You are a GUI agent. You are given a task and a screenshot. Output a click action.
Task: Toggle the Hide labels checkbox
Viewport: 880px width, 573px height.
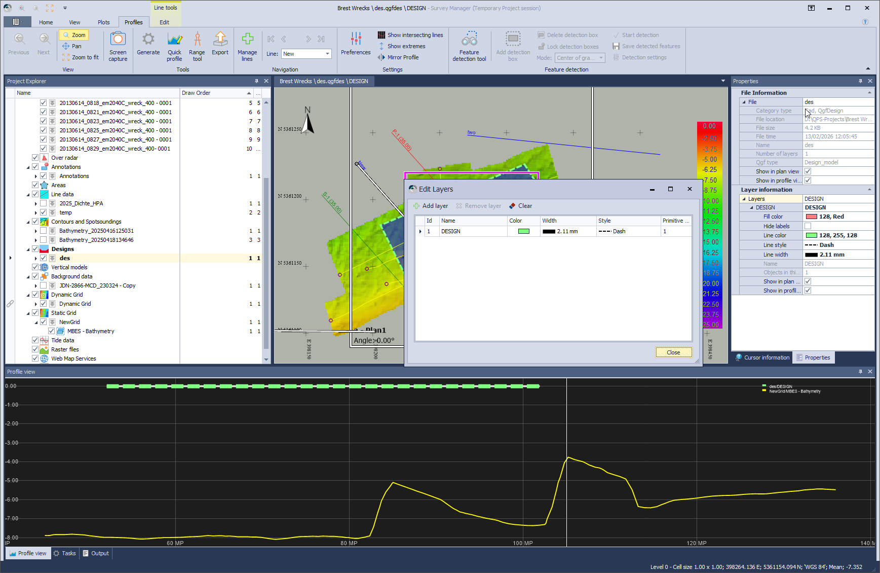[808, 226]
